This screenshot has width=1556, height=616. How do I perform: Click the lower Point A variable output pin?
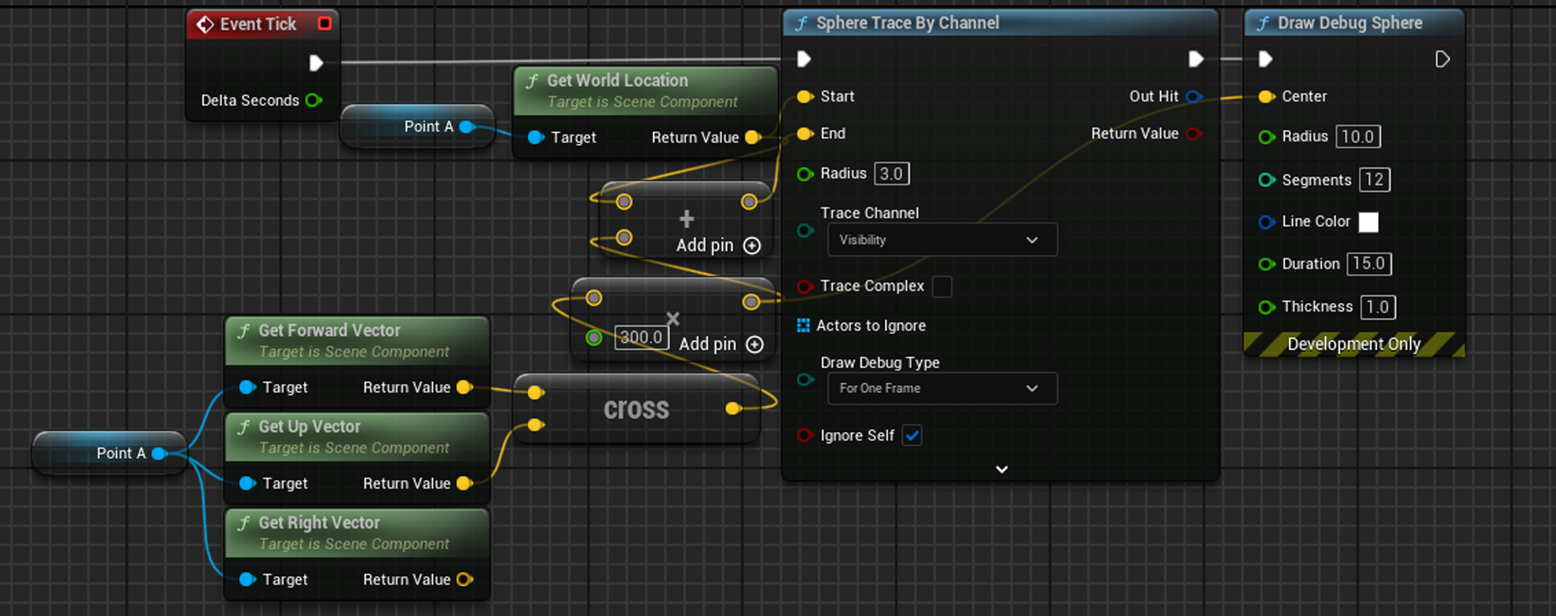click(159, 453)
